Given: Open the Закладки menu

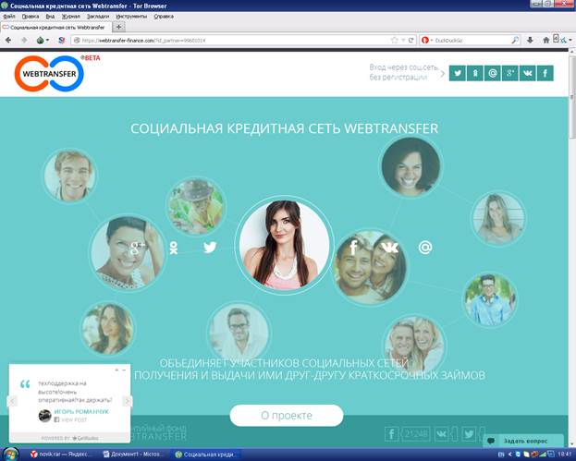Looking at the screenshot, I should coord(98,17).
